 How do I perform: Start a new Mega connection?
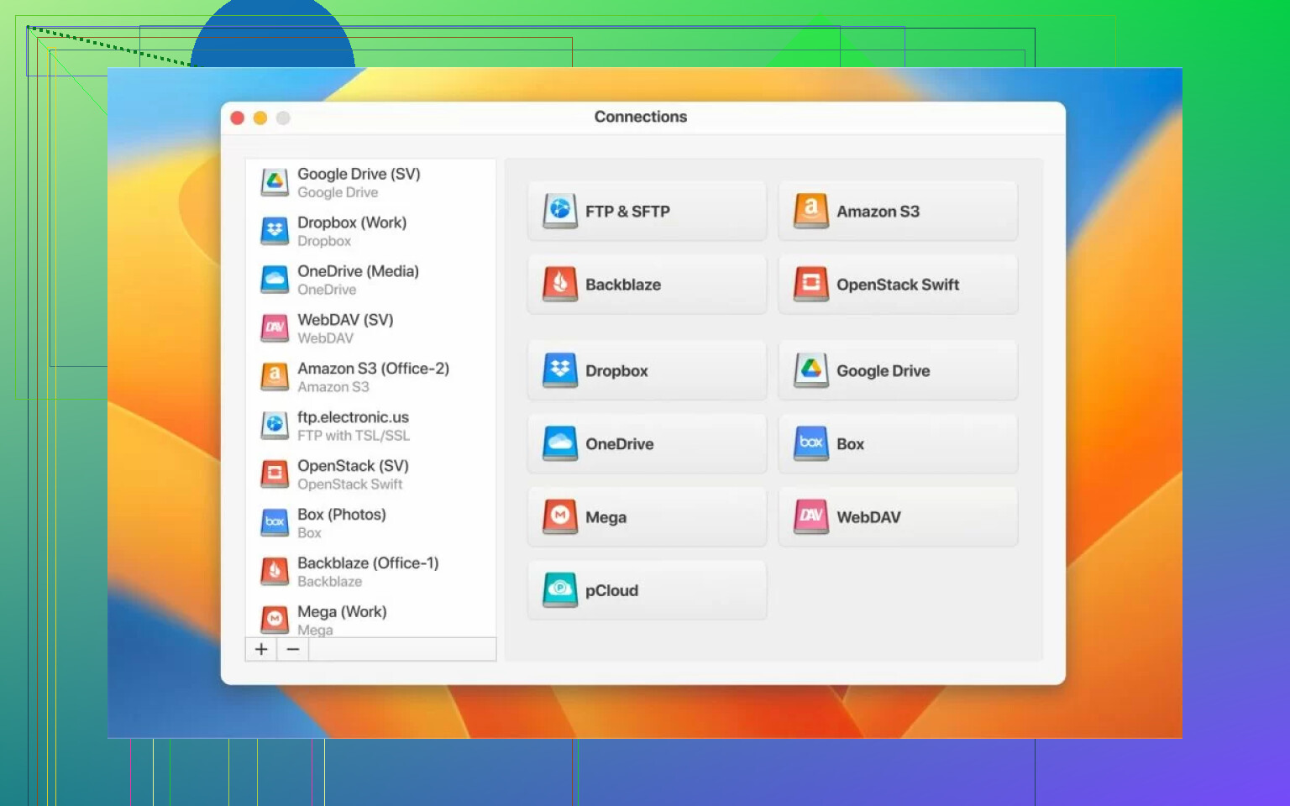(647, 516)
